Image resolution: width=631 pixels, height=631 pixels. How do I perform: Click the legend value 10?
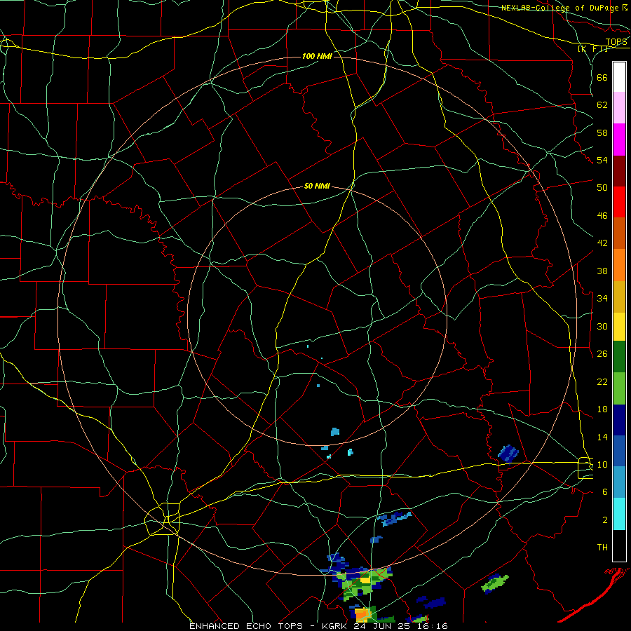pyautogui.click(x=602, y=464)
